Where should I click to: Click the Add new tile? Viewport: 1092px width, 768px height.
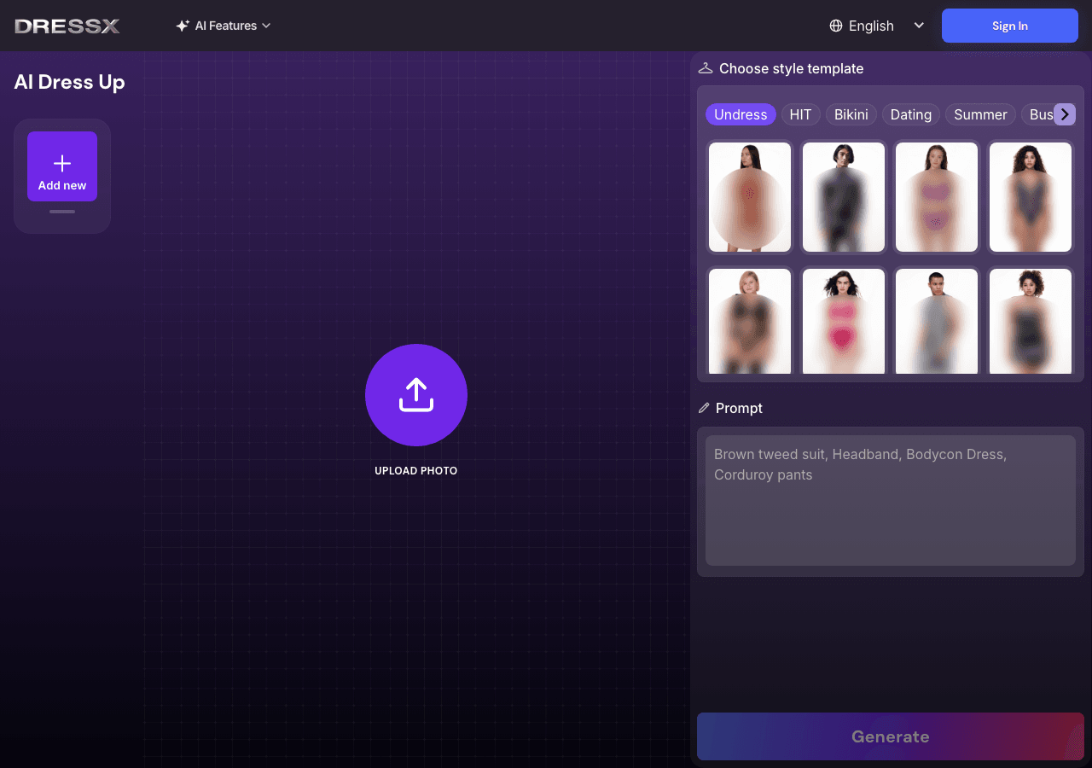click(x=62, y=166)
